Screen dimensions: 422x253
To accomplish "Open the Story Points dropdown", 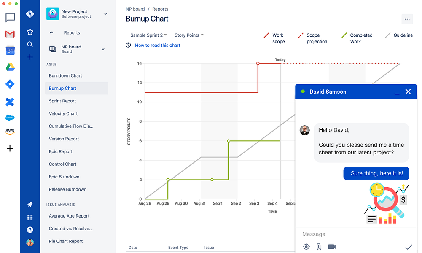I will [x=189, y=35].
